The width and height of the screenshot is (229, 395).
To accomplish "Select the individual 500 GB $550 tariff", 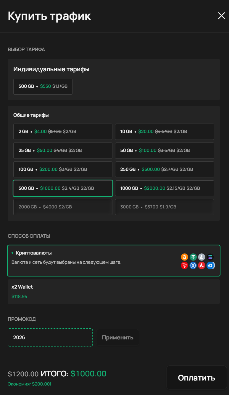I will [x=43, y=86].
